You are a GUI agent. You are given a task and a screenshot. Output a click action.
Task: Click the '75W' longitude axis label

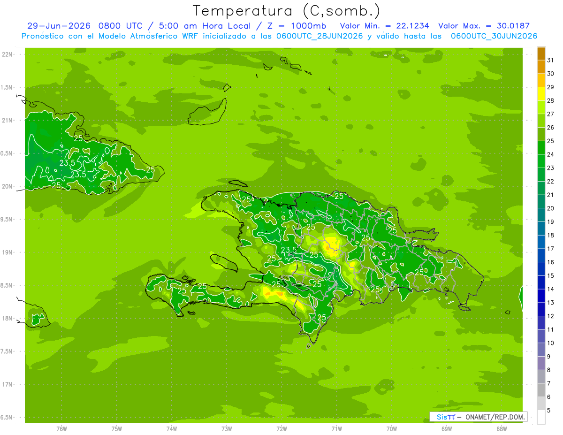(x=117, y=428)
